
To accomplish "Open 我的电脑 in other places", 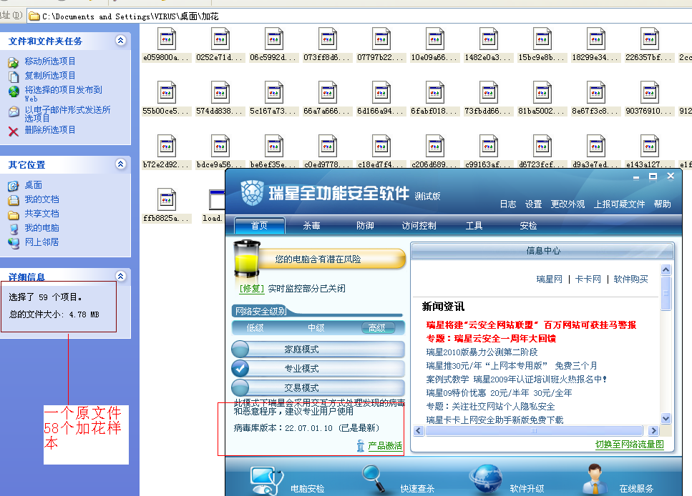I will coord(42,228).
